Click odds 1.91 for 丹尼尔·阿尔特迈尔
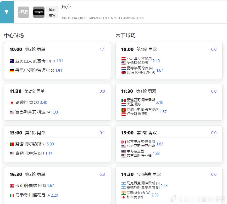Screen dimensions: 227x204 pos(59,71)
